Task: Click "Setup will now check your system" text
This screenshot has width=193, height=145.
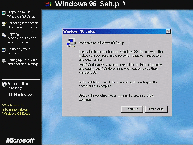Action: [x=116, y=97]
